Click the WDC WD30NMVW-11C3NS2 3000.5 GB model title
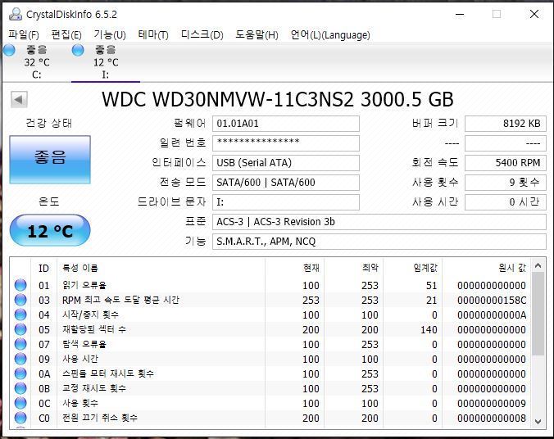The height and width of the screenshot is (439, 554). (277, 99)
